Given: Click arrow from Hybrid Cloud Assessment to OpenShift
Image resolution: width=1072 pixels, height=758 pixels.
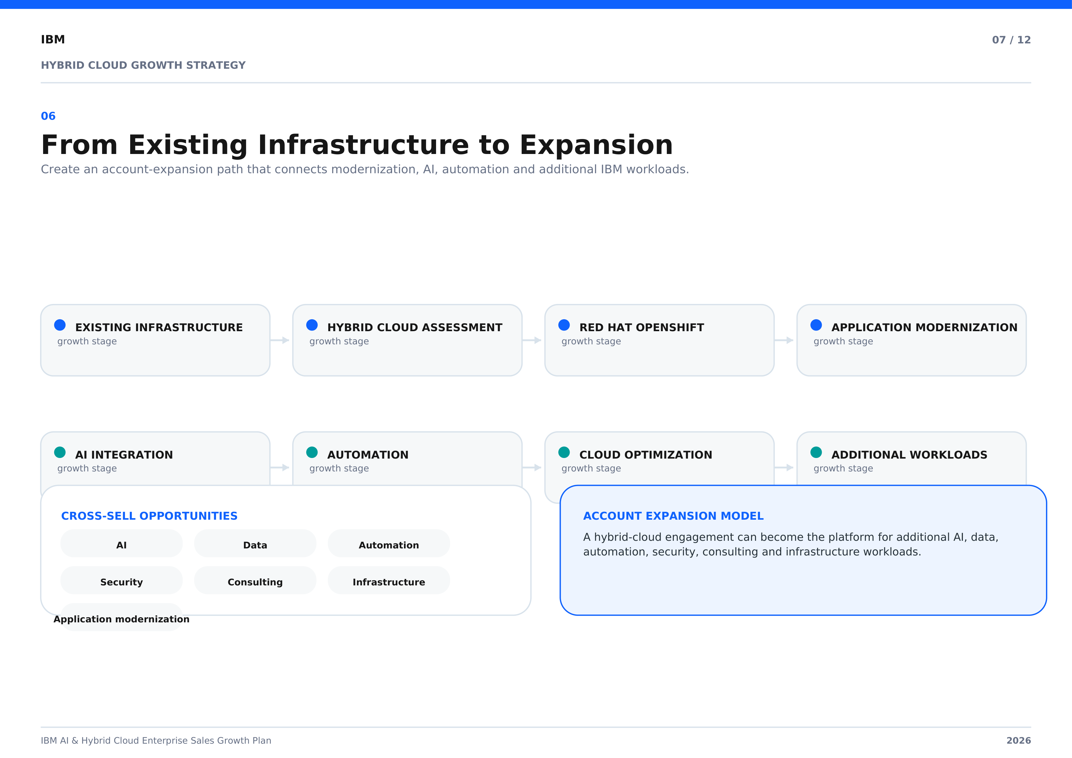Looking at the screenshot, I should [532, 340].
